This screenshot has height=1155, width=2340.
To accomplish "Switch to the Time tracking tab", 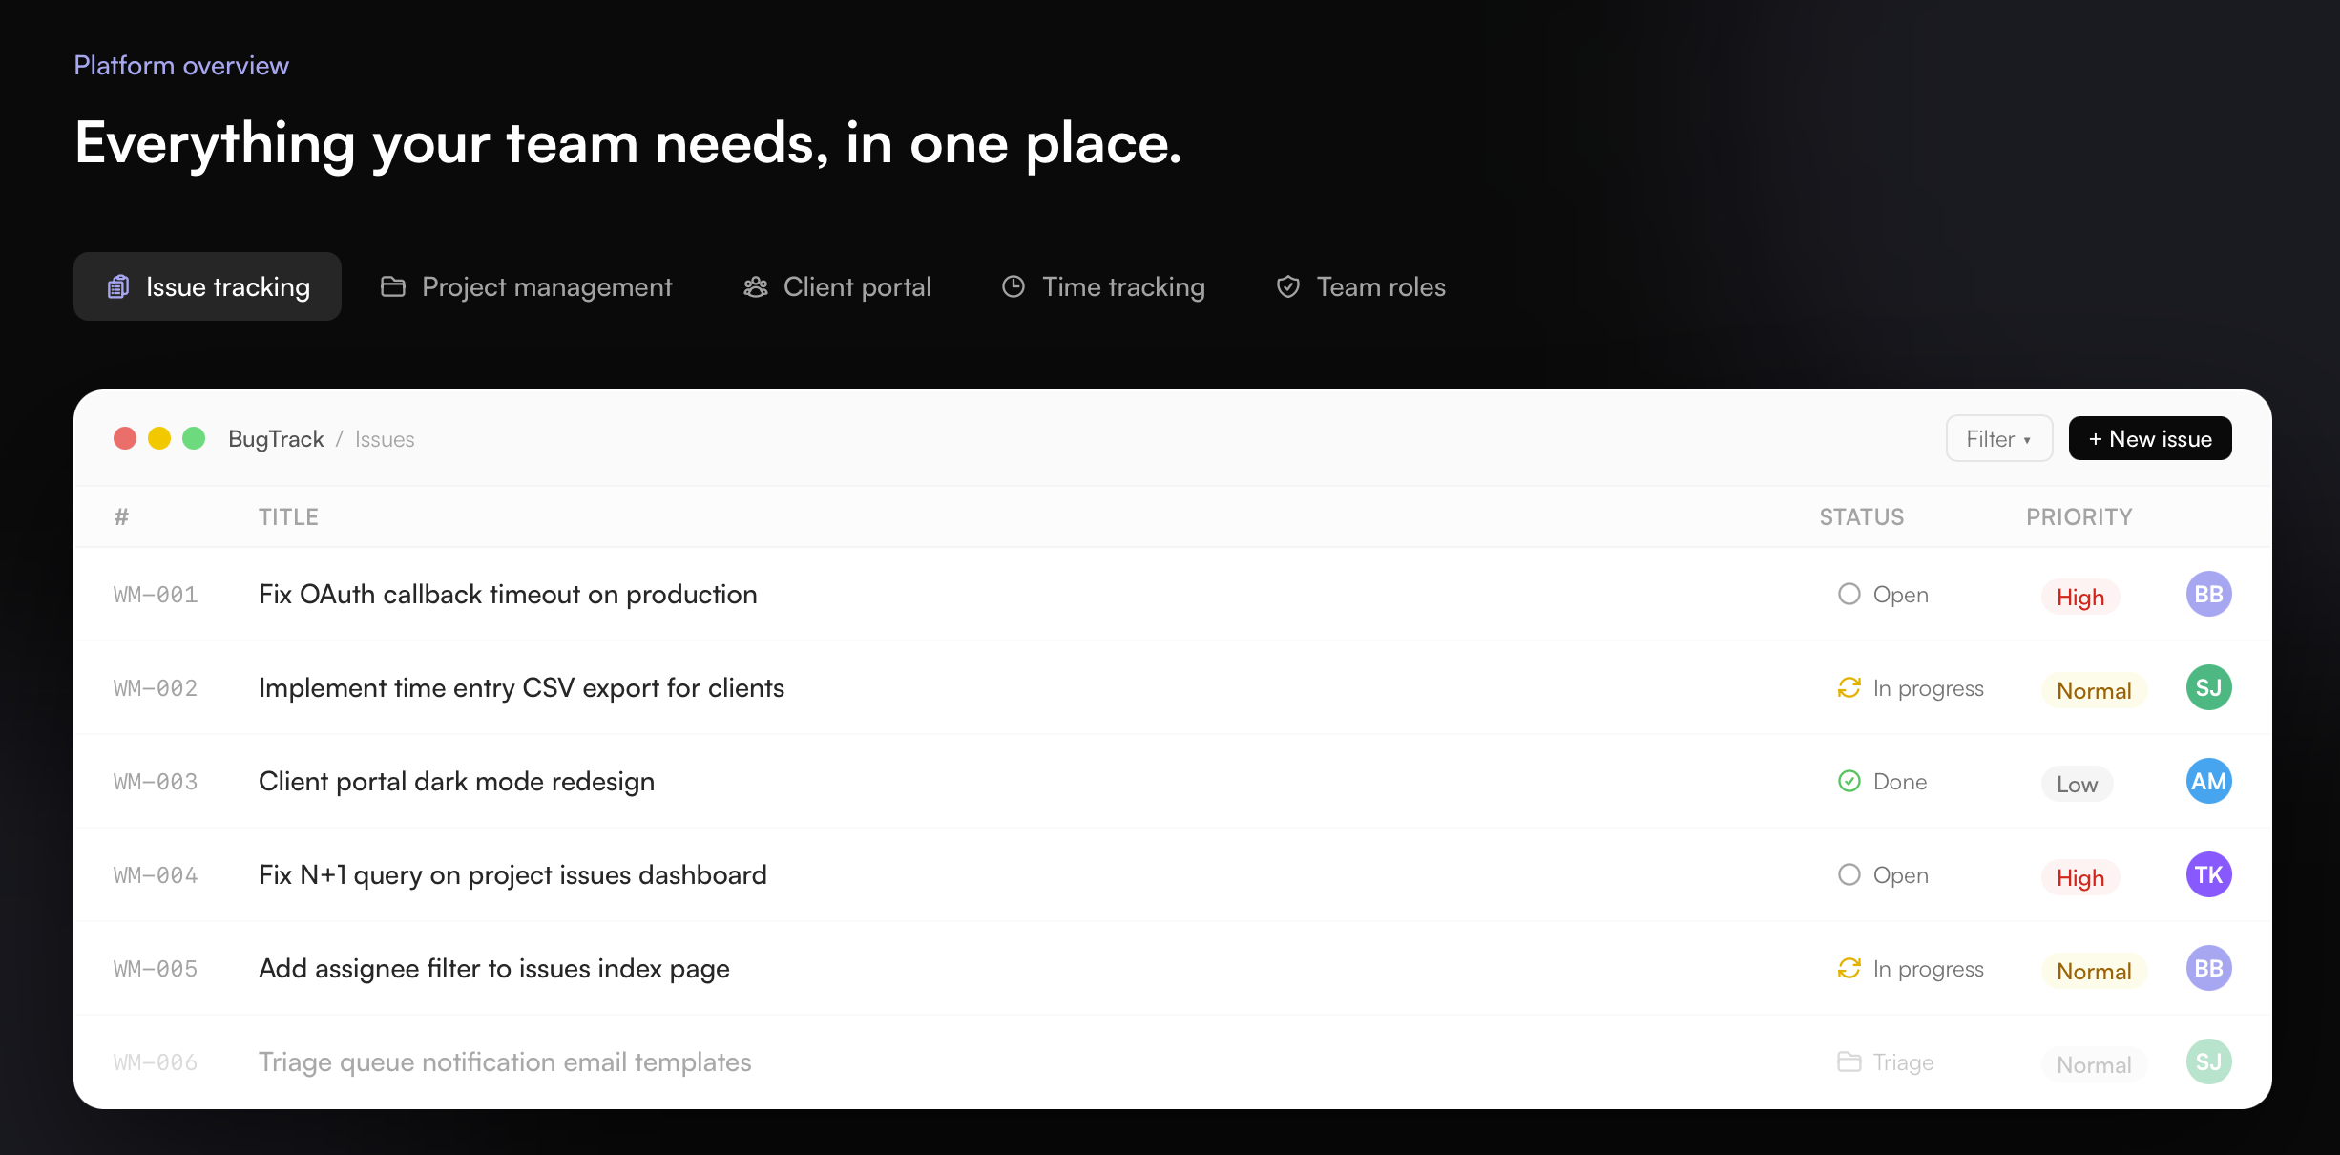I will [1104, 286].
